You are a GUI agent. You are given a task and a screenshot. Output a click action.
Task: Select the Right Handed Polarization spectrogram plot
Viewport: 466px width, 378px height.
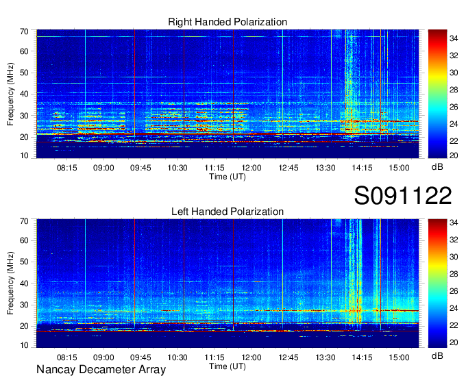pos(228,94)
